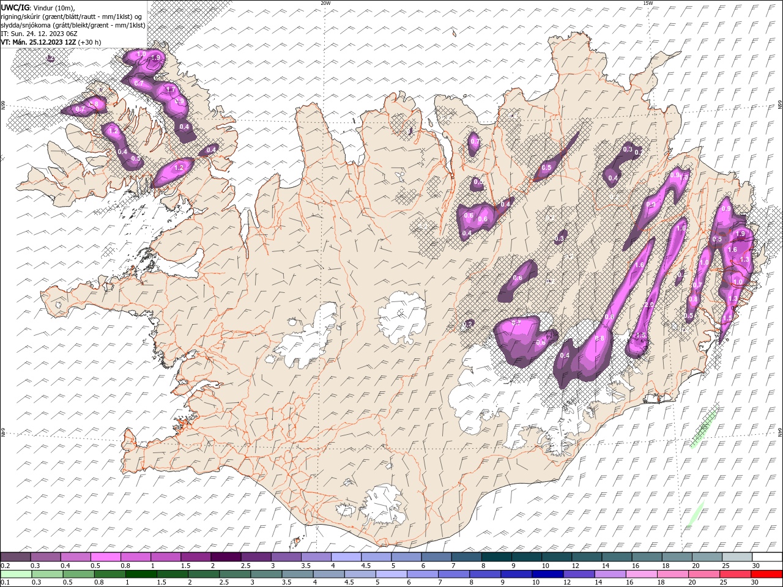
Task: Pick snow-scale swatch between 14 and 16
Action: coord(616,557)
